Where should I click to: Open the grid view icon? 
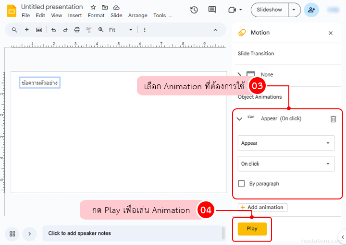[x=12, y=234]
